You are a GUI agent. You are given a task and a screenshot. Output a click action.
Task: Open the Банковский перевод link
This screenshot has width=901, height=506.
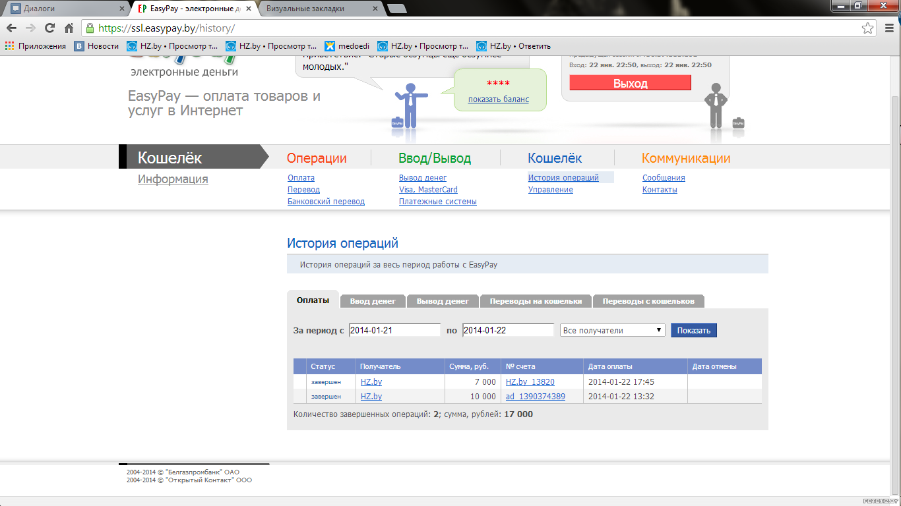(326, 202)
